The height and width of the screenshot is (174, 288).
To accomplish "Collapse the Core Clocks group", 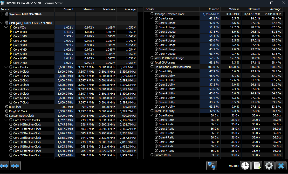I will point(6,67).
